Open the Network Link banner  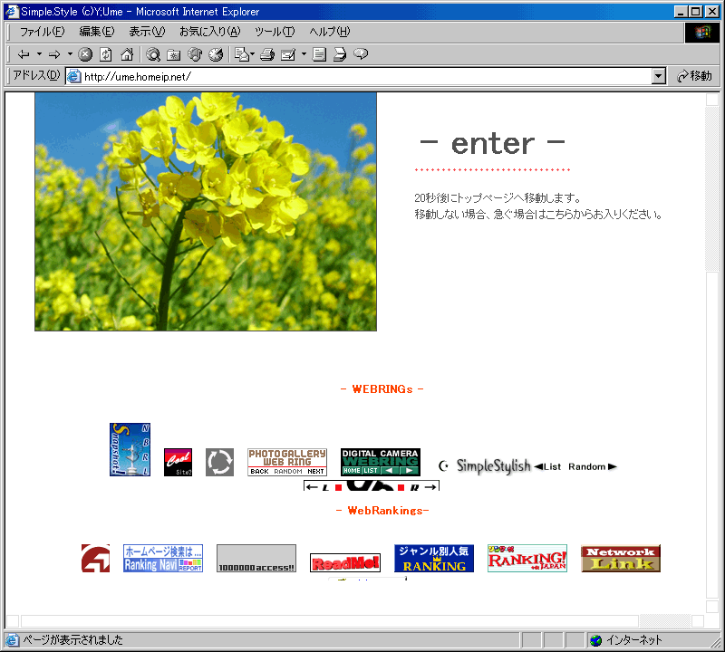pyautogui.click(x=621, y=558)
